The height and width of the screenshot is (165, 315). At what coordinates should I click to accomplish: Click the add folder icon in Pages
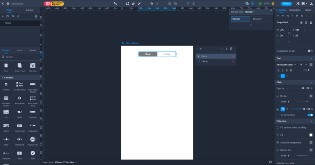[8, 16]
